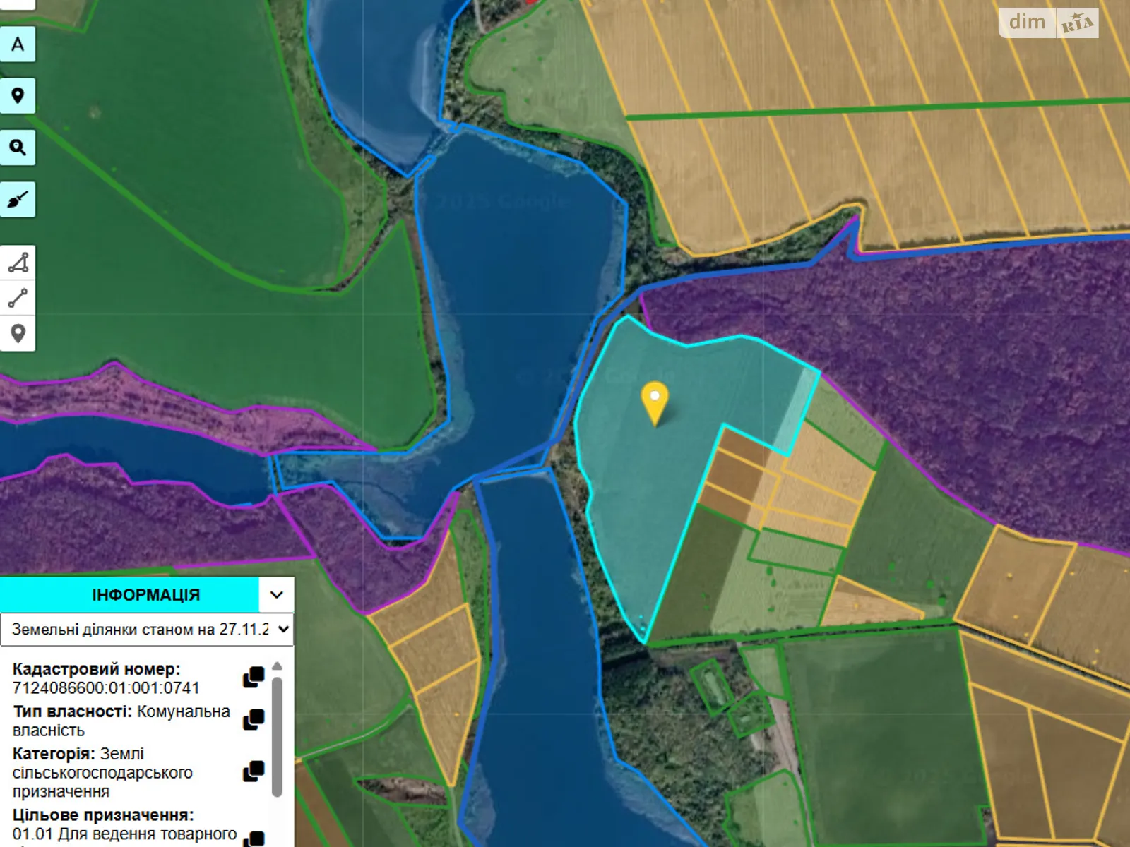Copy the Тип власності value
Screen dimensions: 1130x847
click(x=254, y=720)
